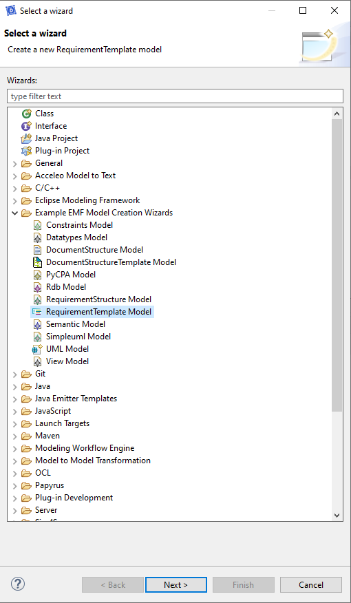Expand the C/C++ category
The width and height of the screenshot is (351, 603).
15,189
